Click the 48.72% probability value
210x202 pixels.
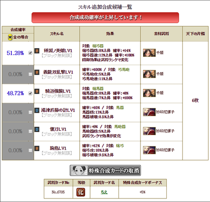point(15,93)
